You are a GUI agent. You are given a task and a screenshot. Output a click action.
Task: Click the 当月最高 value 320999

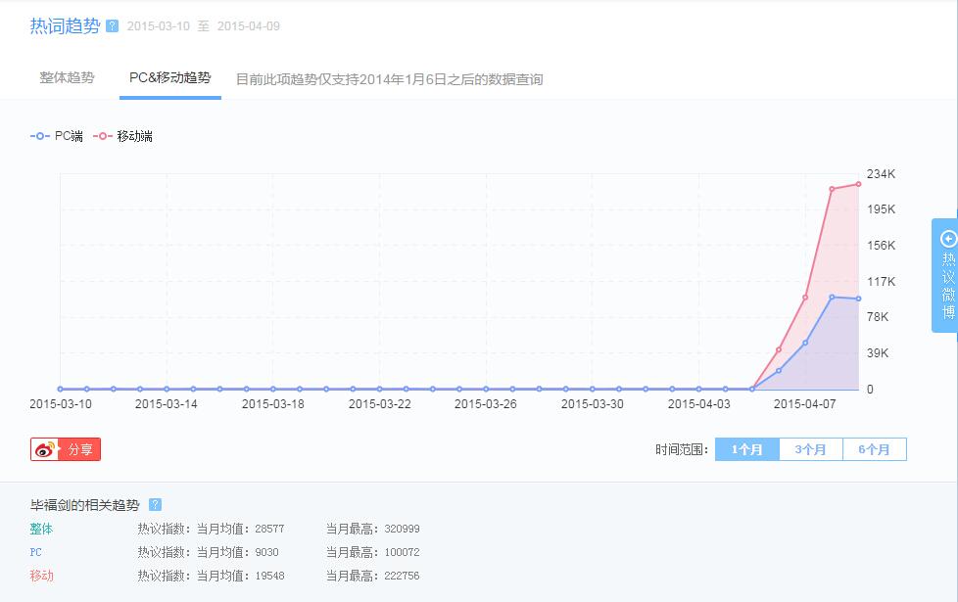[x=402, y=529]
